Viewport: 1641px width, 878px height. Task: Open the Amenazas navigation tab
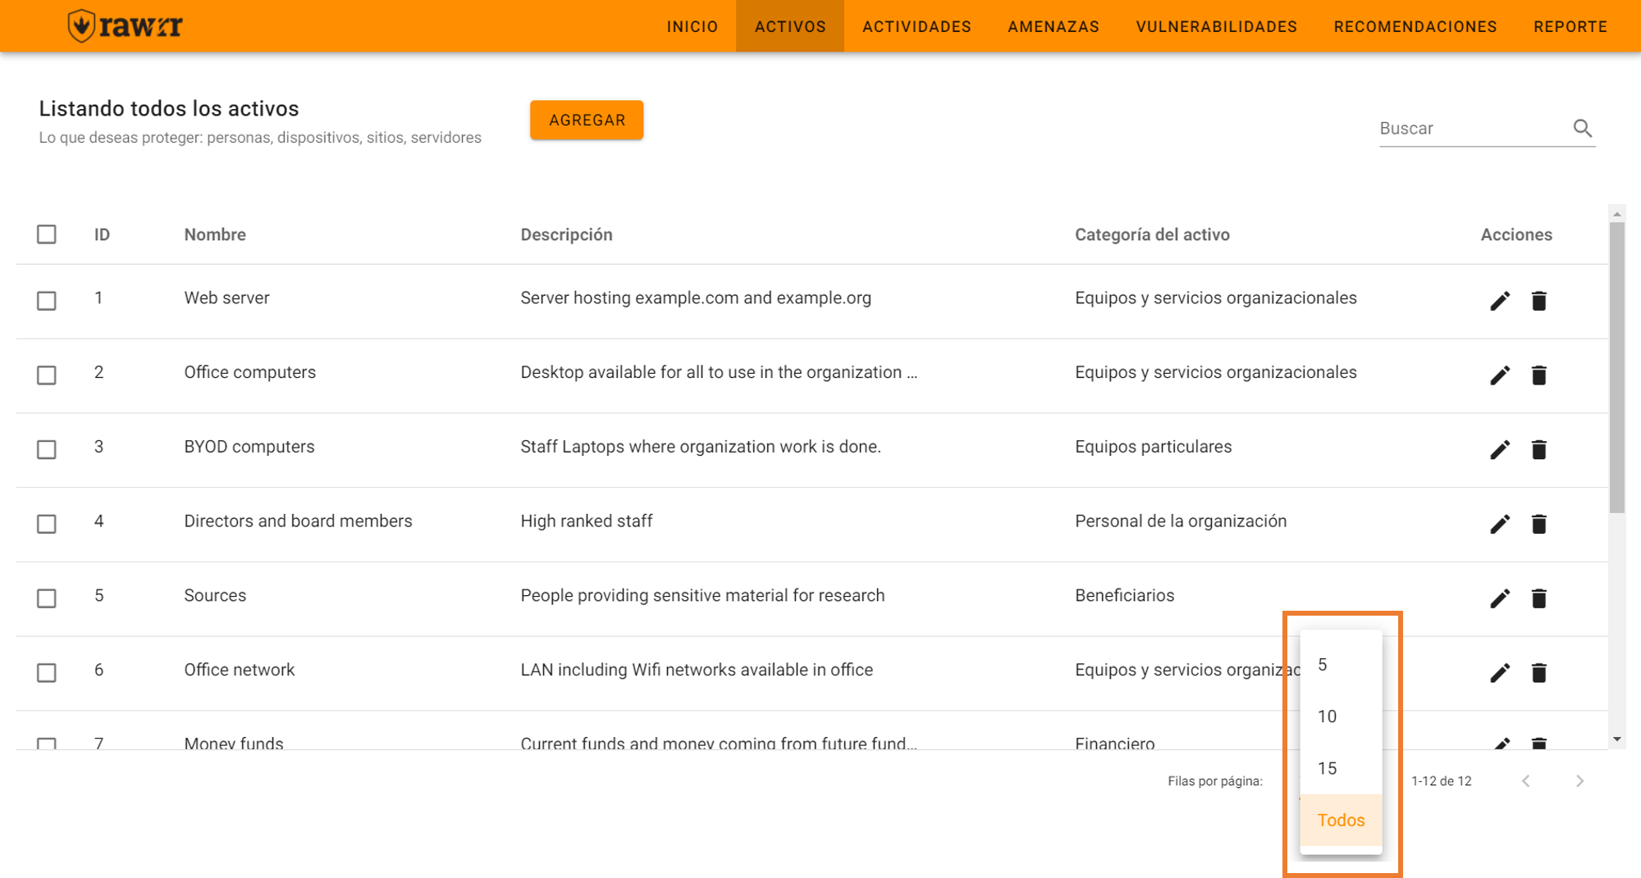coord(1053,26)
